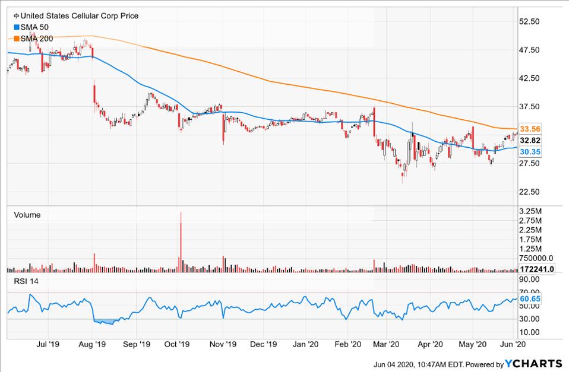Viewport: 569px width, 372px height.
Task: Click the YCHARTS logo at bottom right
Action: tap(533, 364)
